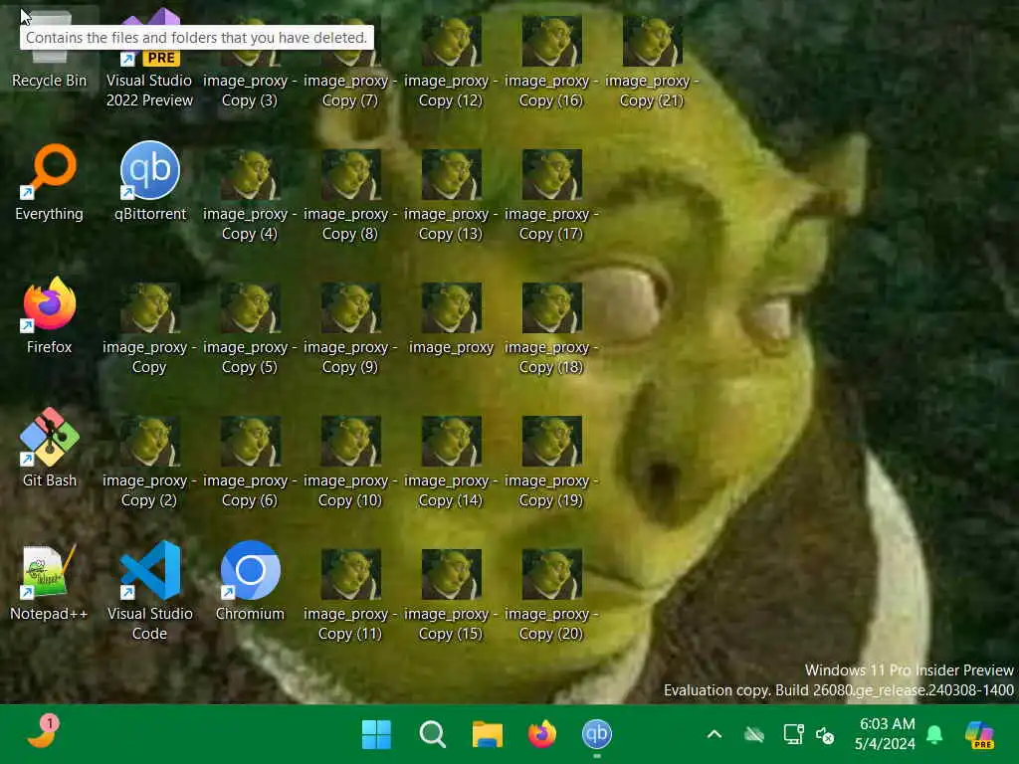The height and width of the screenshot is (764, 1019).
Task: Select image_proxy - Copy (14) file
Action: 451,462
